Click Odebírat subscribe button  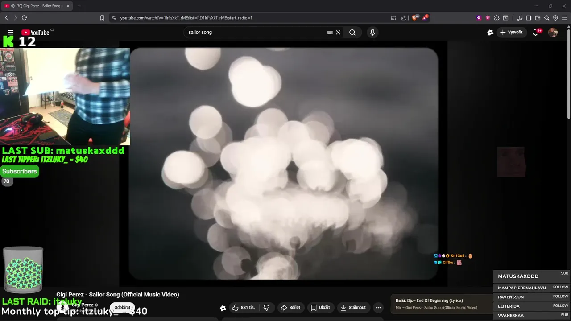pyautogui.click(x=122, y=308)
